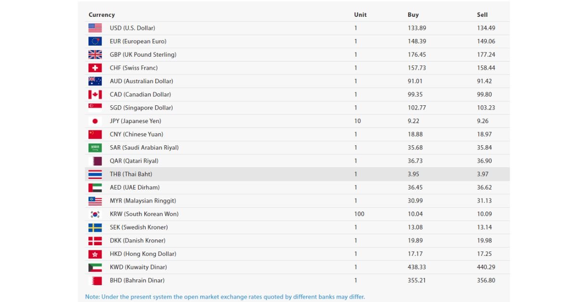Viewport: 577px width, 302px height.
Task: Click the BHD sell rate 356.80
Action: click(x=486, y=280)
